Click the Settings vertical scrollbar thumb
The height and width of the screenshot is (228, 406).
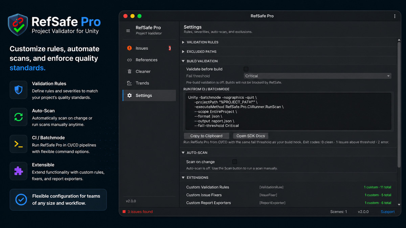coord(399,105)
